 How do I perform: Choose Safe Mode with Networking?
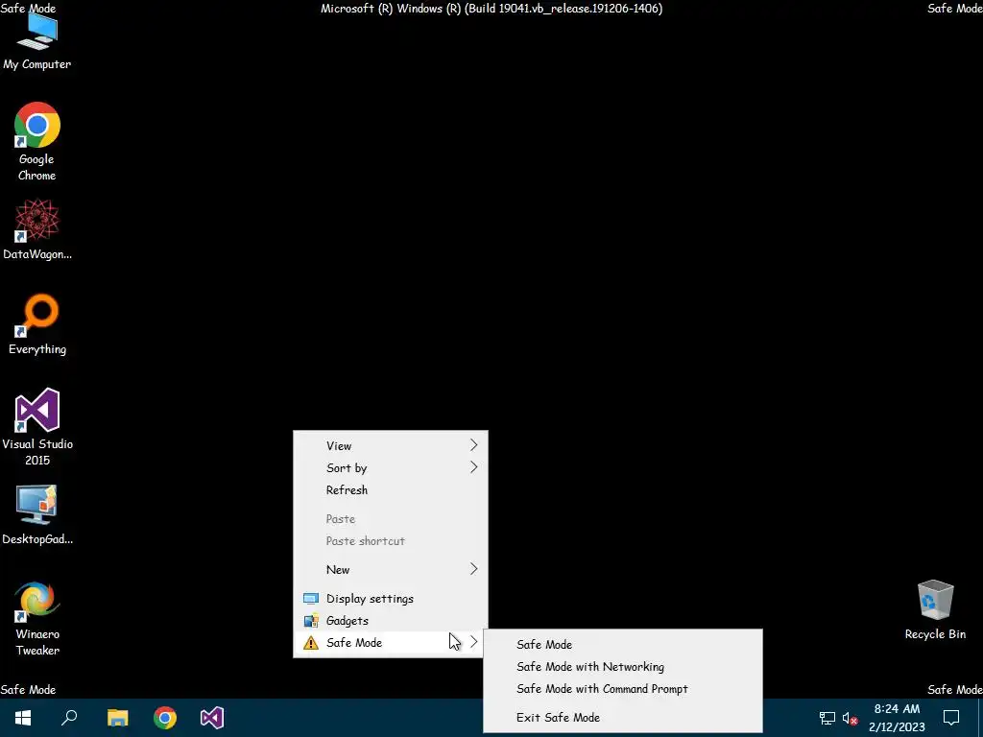tap(623, 666)
